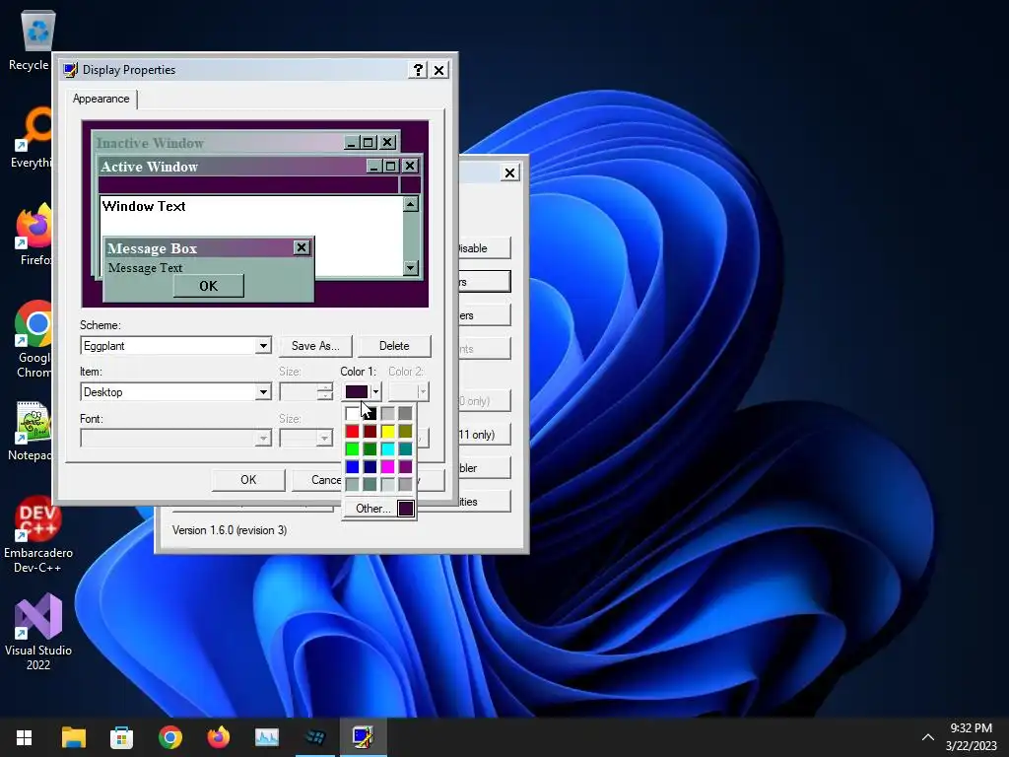The image size is (1009, 757).
Task: Click the preview Message Box close icon
Action: click(x=302, y=247)
